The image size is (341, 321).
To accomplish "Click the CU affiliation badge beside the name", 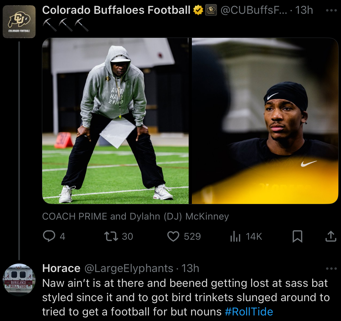I will click(211, 10).
